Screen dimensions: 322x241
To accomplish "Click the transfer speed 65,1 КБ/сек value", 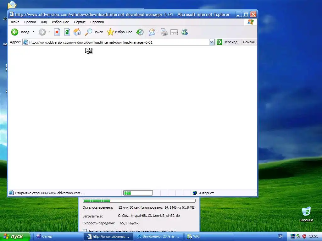I will coord(129,223).
